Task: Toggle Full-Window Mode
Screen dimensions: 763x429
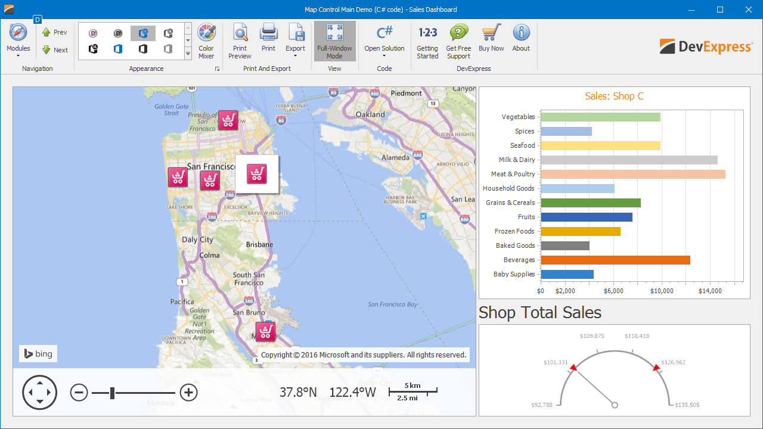Action: pyautogui.click(x=334, y=41)
